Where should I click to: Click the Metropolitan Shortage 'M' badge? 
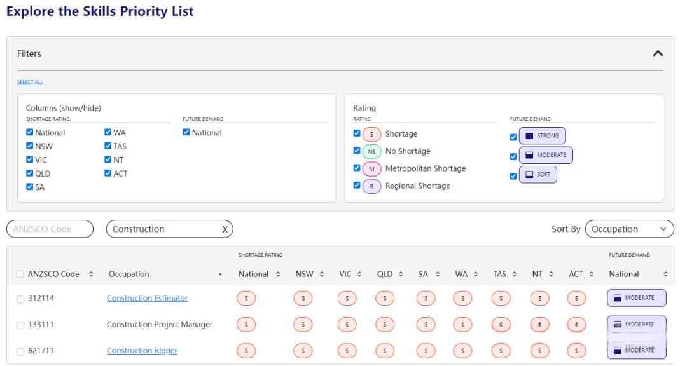371,169
